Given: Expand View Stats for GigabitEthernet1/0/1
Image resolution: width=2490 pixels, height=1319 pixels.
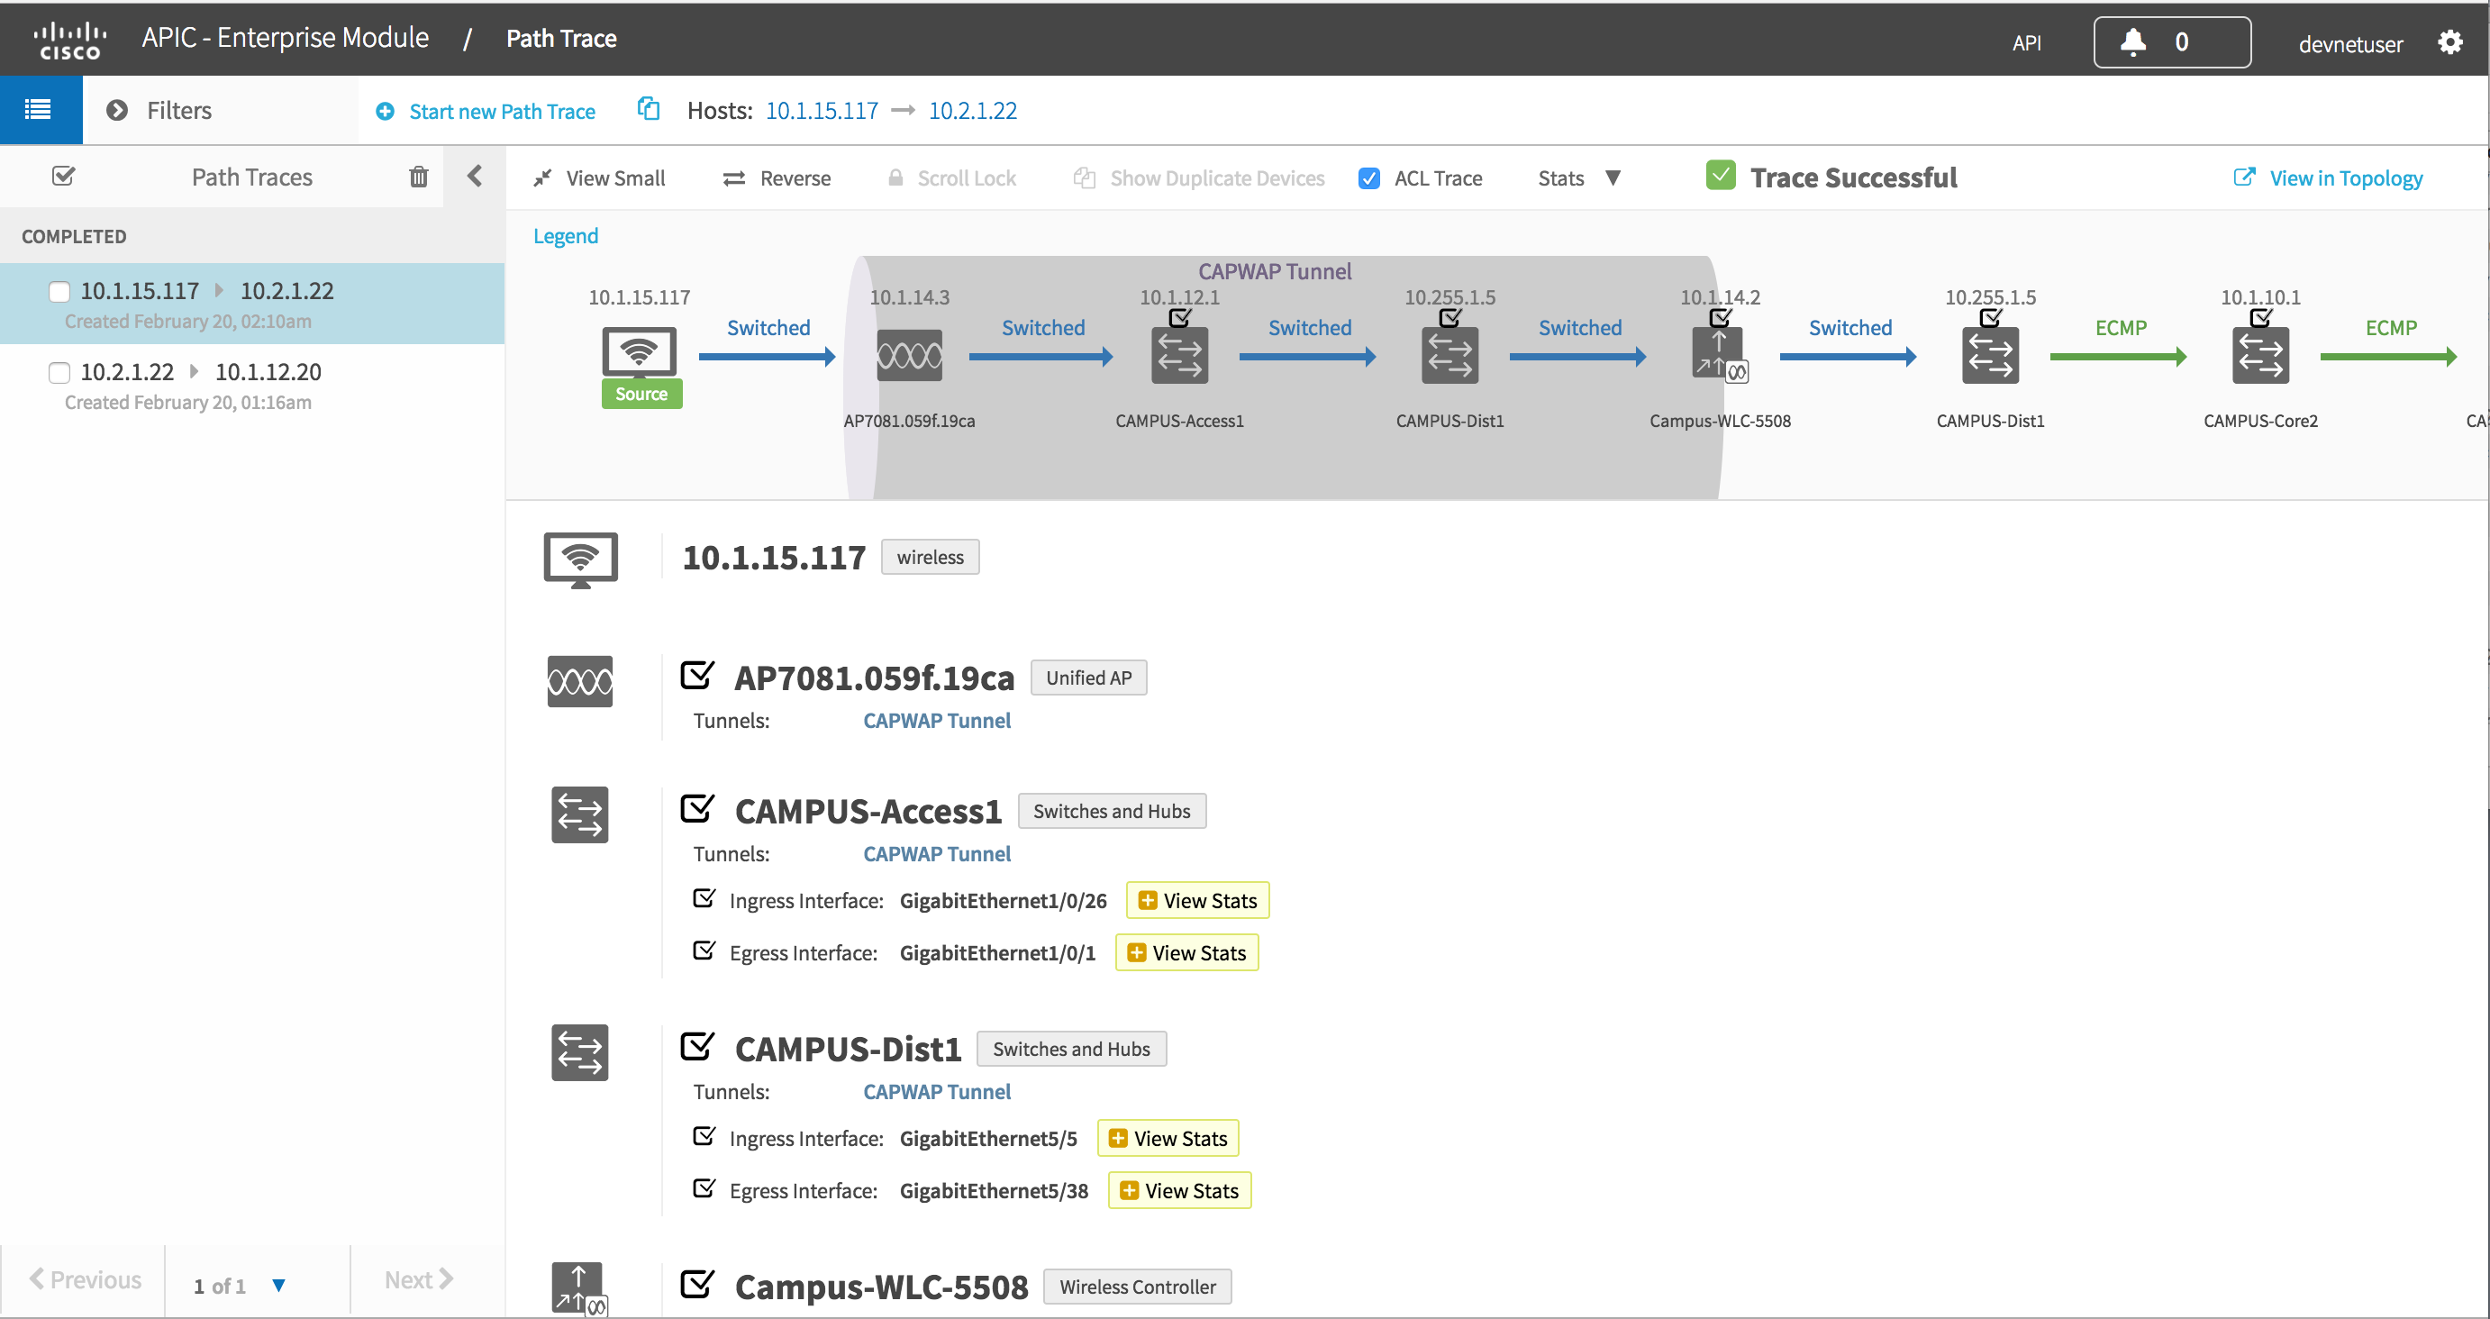Looking at the screenshot, I should [1186, 952].
